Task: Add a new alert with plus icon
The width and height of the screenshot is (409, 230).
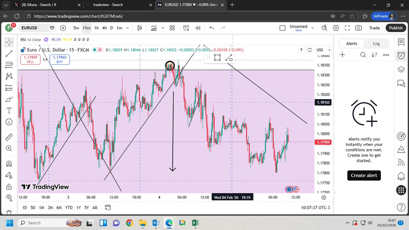Action: 343,55
